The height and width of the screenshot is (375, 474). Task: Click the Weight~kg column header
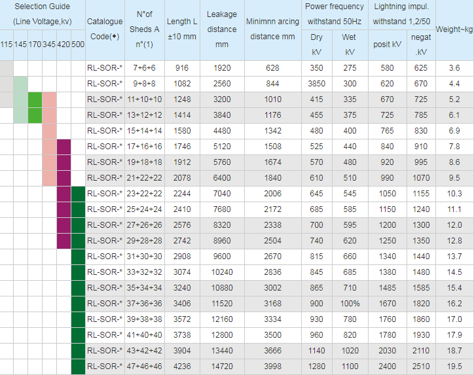(x=454, y=30)
